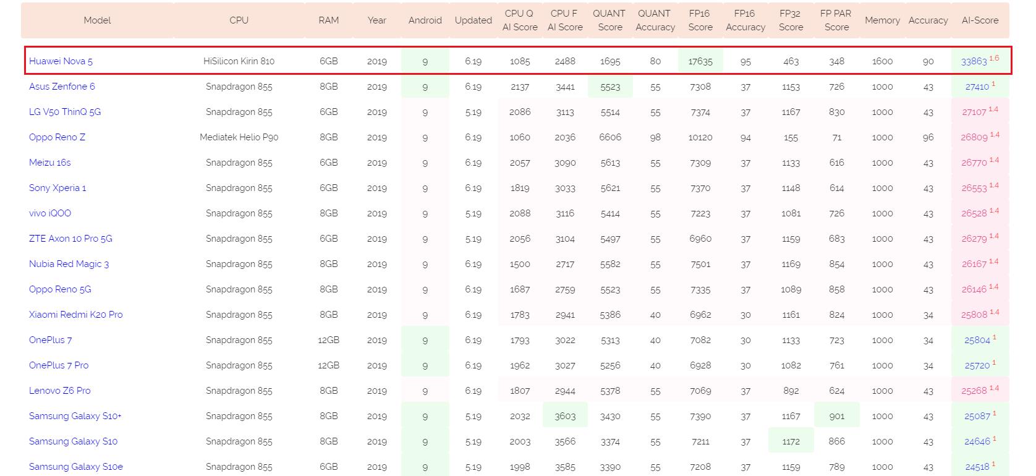This screenshot has height=476, width=1036.
Task: Click the QUANT Accuracy column header
Action: [x=655, y=20]
